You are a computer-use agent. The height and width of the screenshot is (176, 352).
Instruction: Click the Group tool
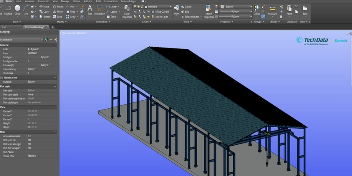tap(257, 10)
